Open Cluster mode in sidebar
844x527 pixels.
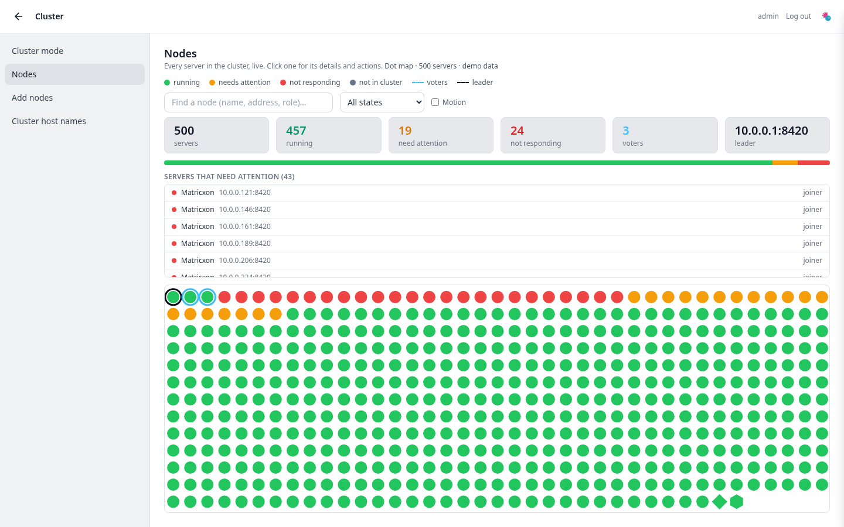(74, 51)
